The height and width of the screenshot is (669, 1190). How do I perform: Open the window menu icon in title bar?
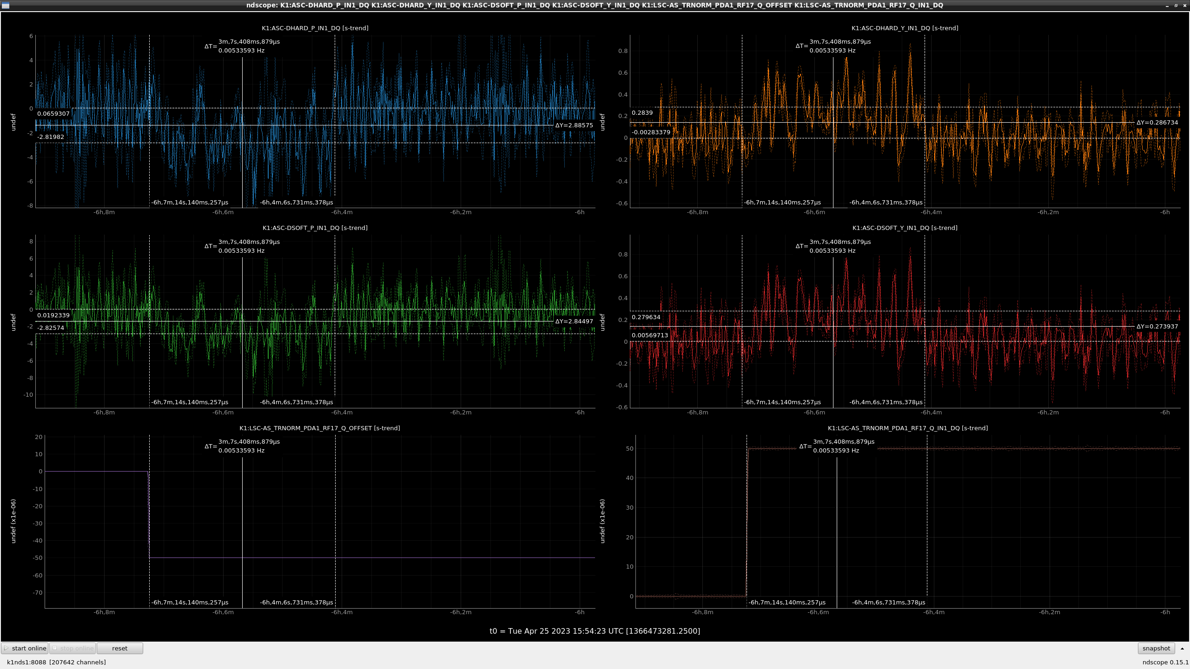coord(6,5)
